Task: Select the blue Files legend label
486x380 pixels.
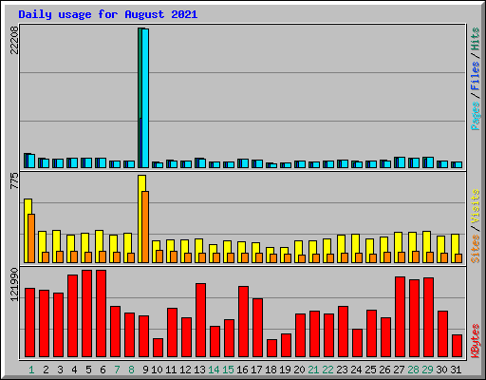Action: click(476, 75)
